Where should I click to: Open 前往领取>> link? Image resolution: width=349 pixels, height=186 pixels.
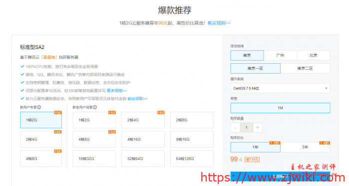[137, 99]
